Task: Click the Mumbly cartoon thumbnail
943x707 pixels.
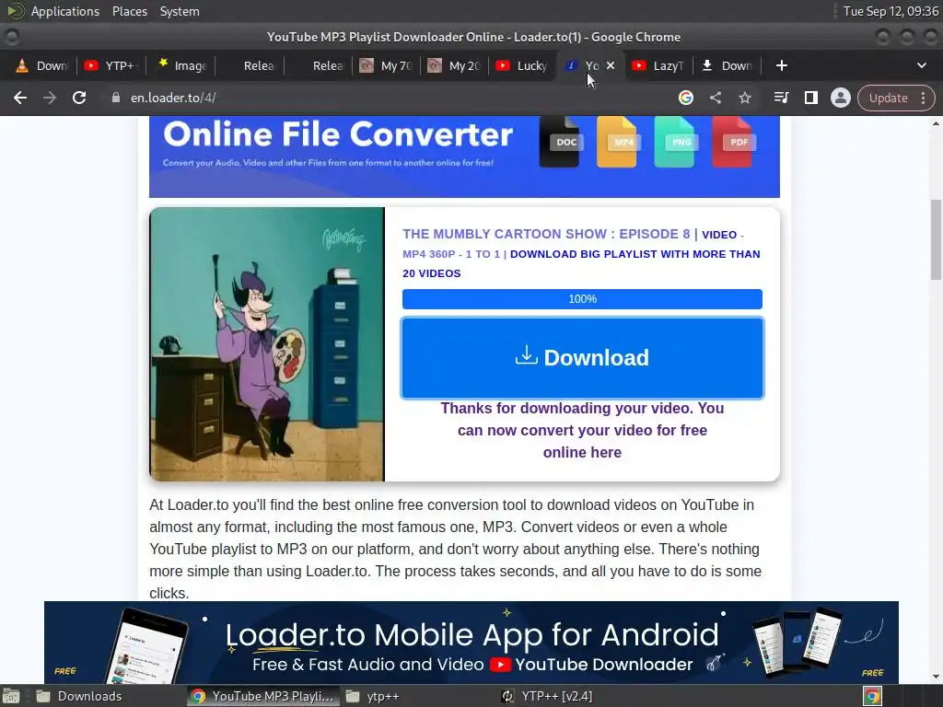Action: (x=267, y=344)
